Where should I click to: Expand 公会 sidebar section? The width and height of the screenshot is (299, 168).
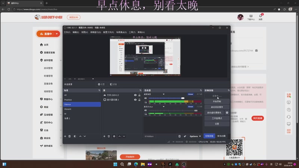[61, 130]
